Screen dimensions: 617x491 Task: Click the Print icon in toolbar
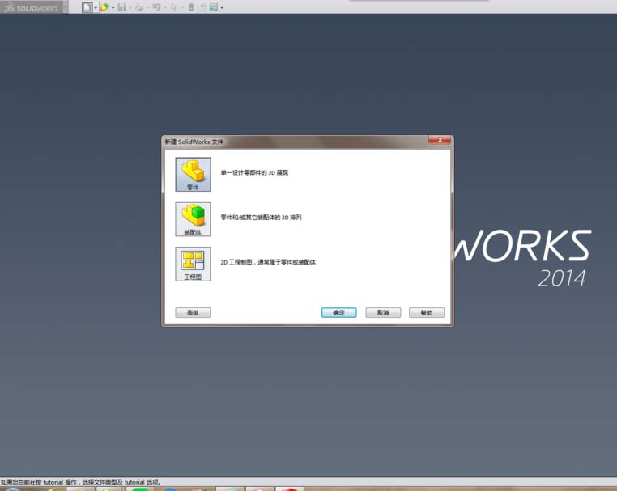[x=139, y=7]
